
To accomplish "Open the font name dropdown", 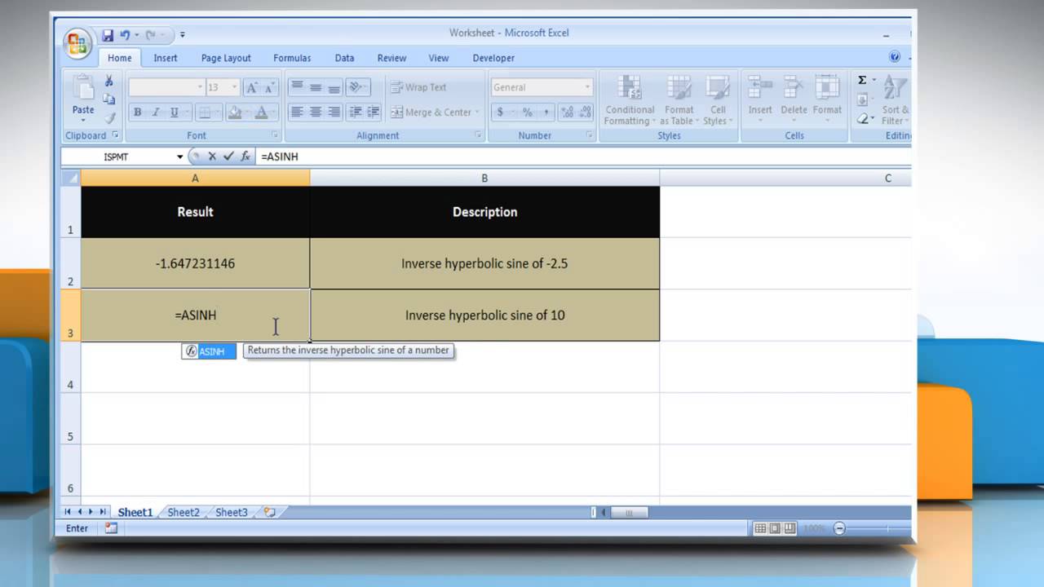I will pos(200,87).
